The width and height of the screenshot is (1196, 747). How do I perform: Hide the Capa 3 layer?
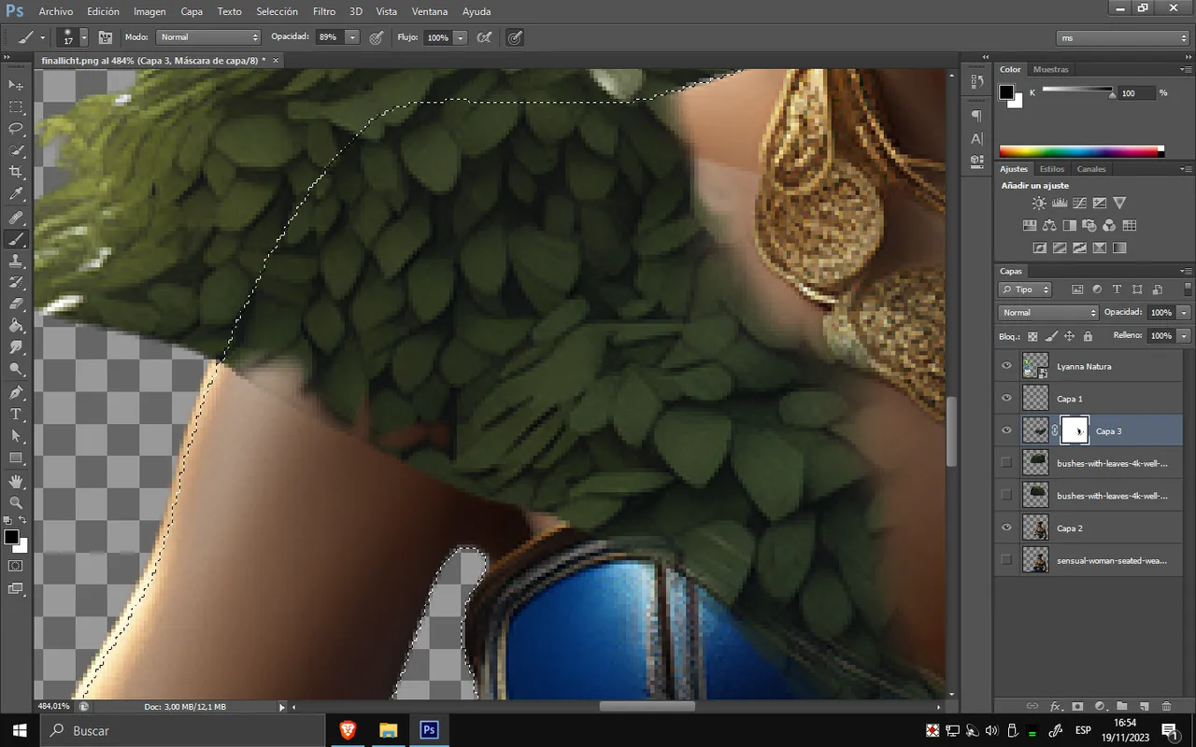click(x=1006, y=430)
